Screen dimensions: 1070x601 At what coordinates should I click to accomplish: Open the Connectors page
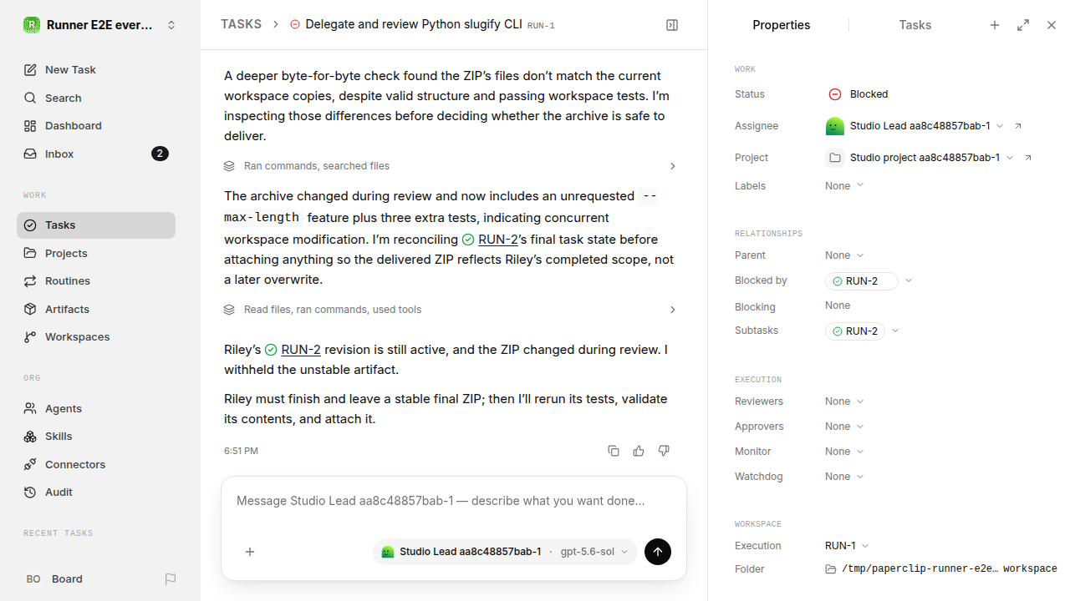[96, 464]
